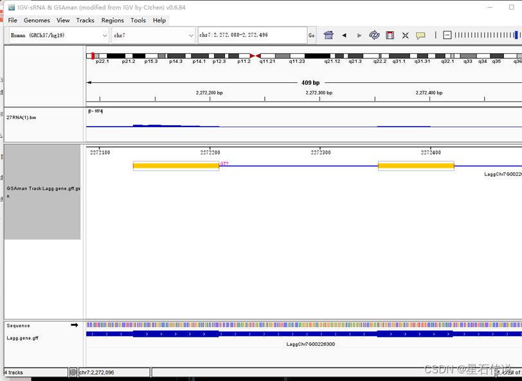Viewport: 522px width, 381px height.
Task: Click the red position marker on chromosome ideogram
Action: 93,56
